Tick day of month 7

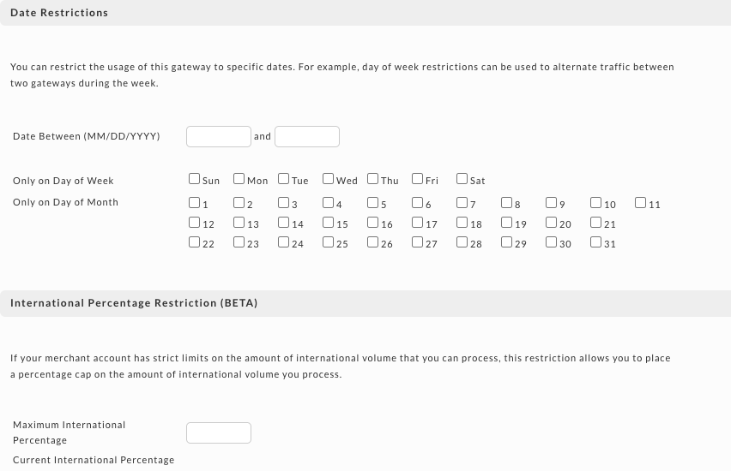[462, 202]
